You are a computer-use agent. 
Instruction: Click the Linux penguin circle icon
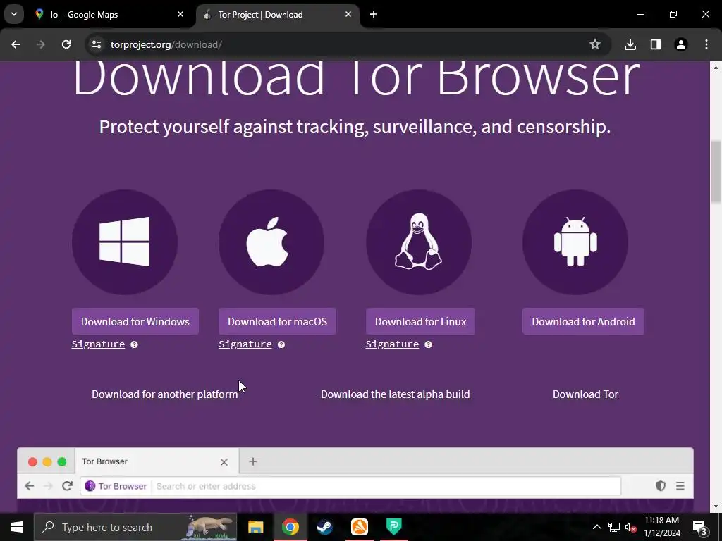point(419,242)
